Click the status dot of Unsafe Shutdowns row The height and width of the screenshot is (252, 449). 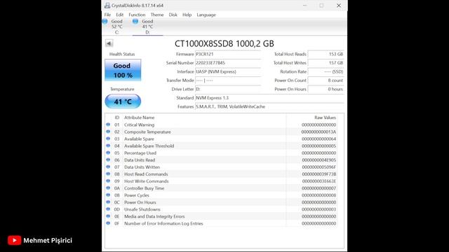click(x=108, y=209)
